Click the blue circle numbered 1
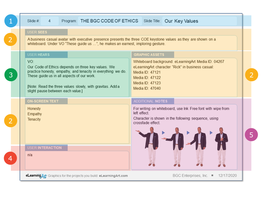The image size is (262, 197). 11,21
